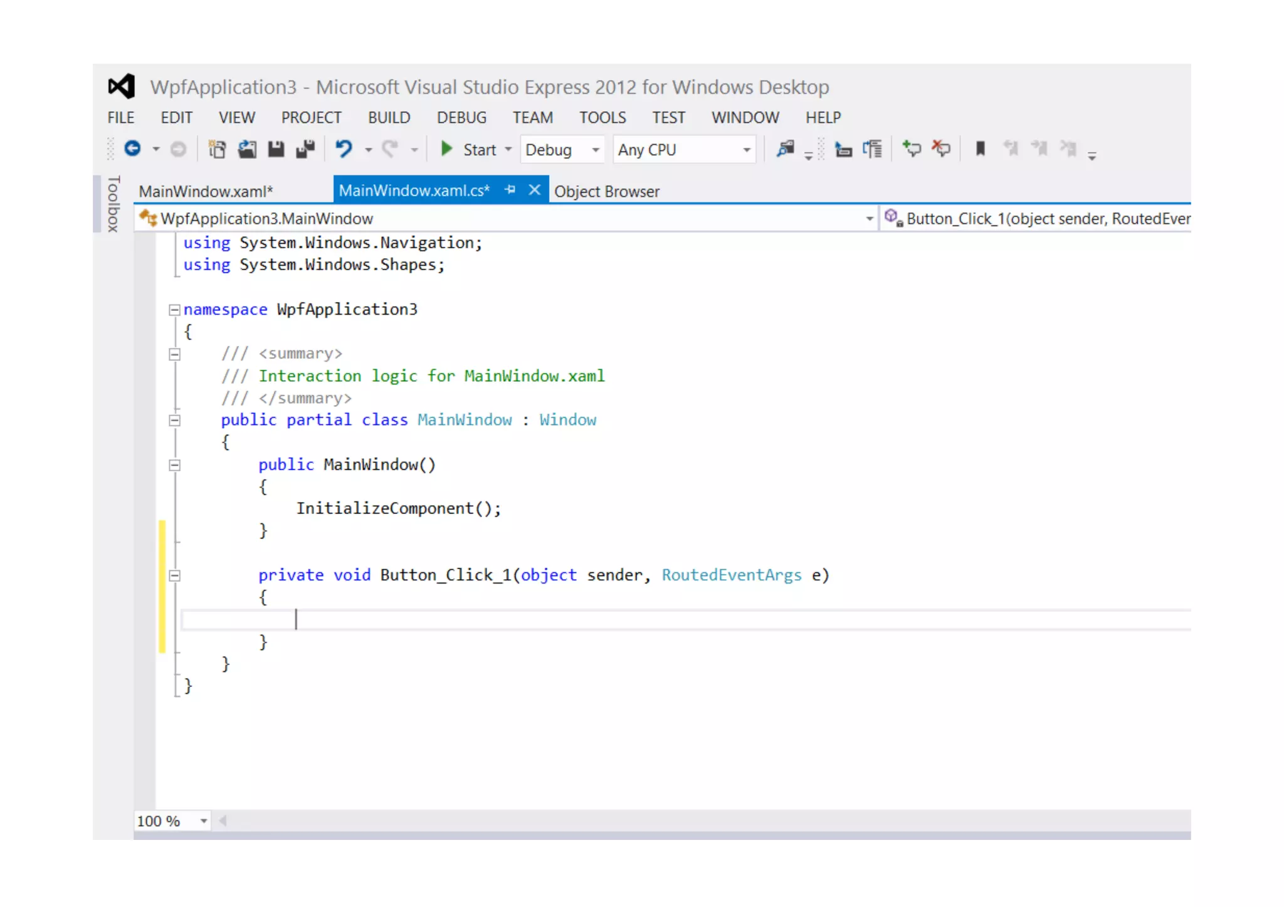Click the horizontal scrollbar left arrow
This screenshot has height=907, width=1284.
[223, 820]
